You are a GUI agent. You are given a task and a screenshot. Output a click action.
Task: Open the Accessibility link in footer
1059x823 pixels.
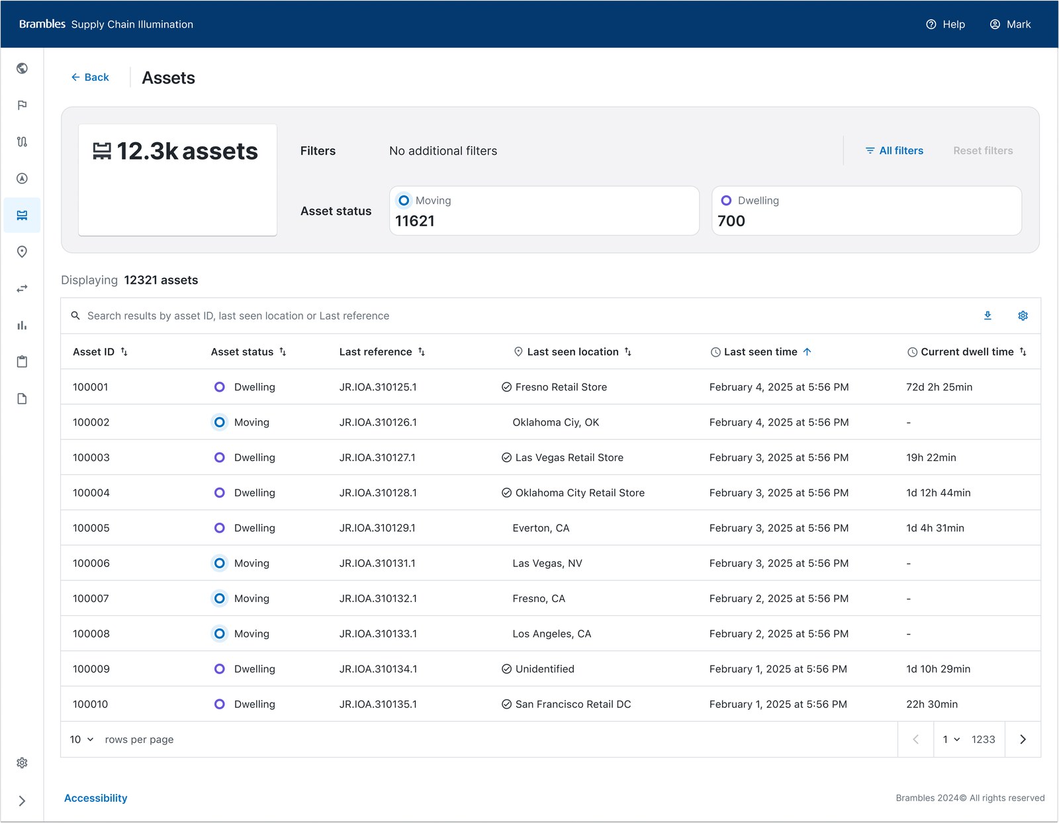coord(96,799)
